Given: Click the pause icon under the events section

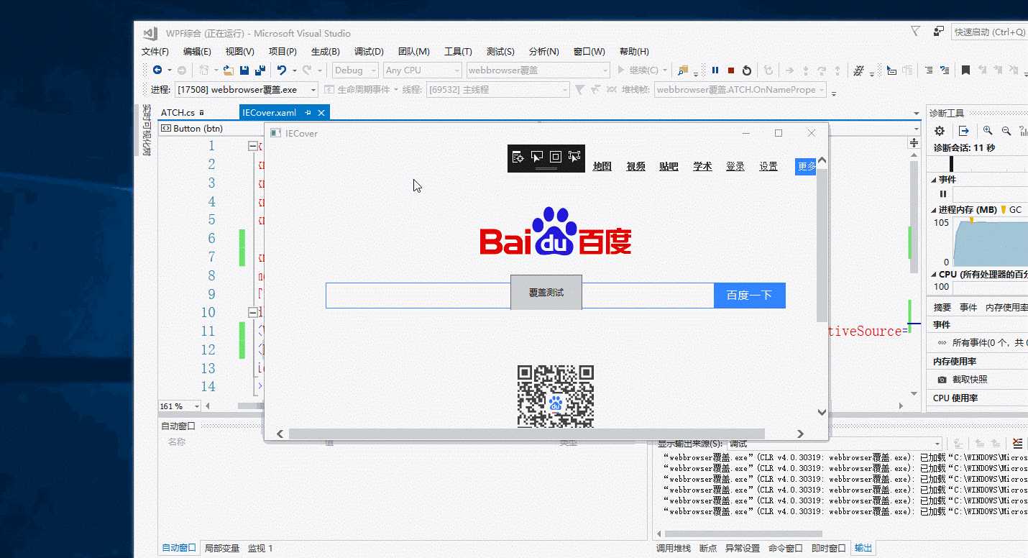Looking at the screenshot, I should [943, 194].
